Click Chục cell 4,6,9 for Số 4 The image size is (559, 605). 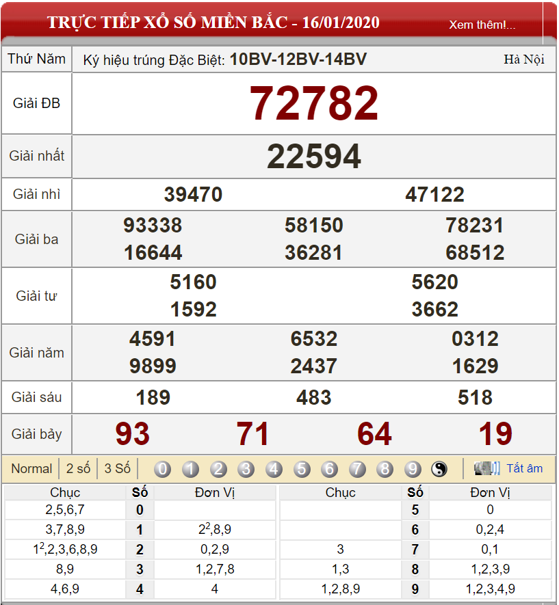(65, 589)
